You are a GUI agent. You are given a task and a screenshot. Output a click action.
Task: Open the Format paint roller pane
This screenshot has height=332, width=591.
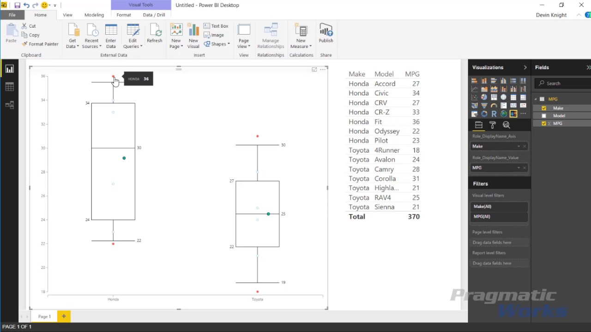(493, 125)
